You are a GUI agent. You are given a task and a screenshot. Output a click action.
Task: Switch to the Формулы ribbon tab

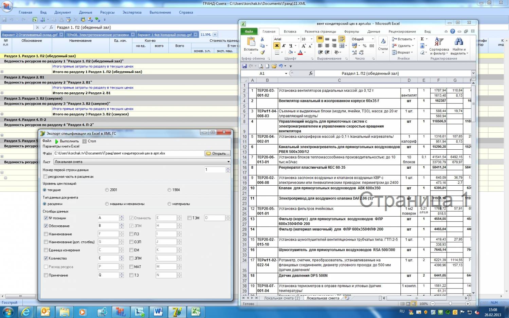click(351, 32)
